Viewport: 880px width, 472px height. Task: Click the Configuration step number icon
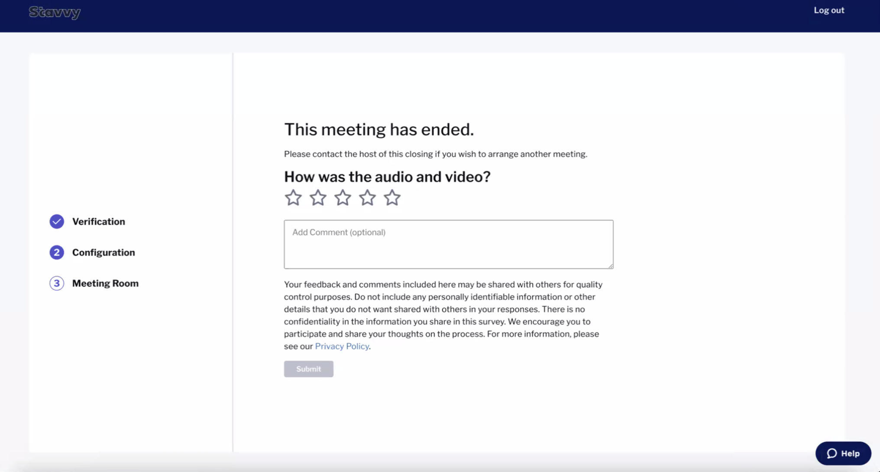click(57, 252)
